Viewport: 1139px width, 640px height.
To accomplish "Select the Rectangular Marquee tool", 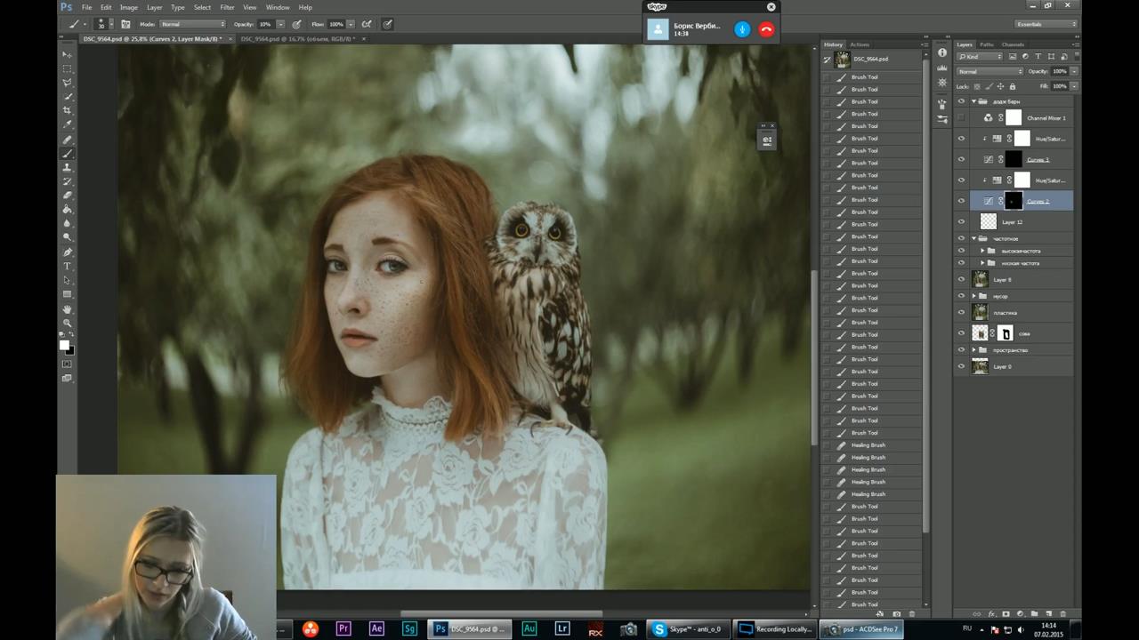I will [67, 68].
